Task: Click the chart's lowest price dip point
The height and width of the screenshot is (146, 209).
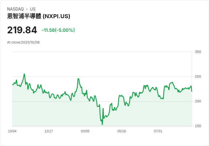Action: (102, 124)
